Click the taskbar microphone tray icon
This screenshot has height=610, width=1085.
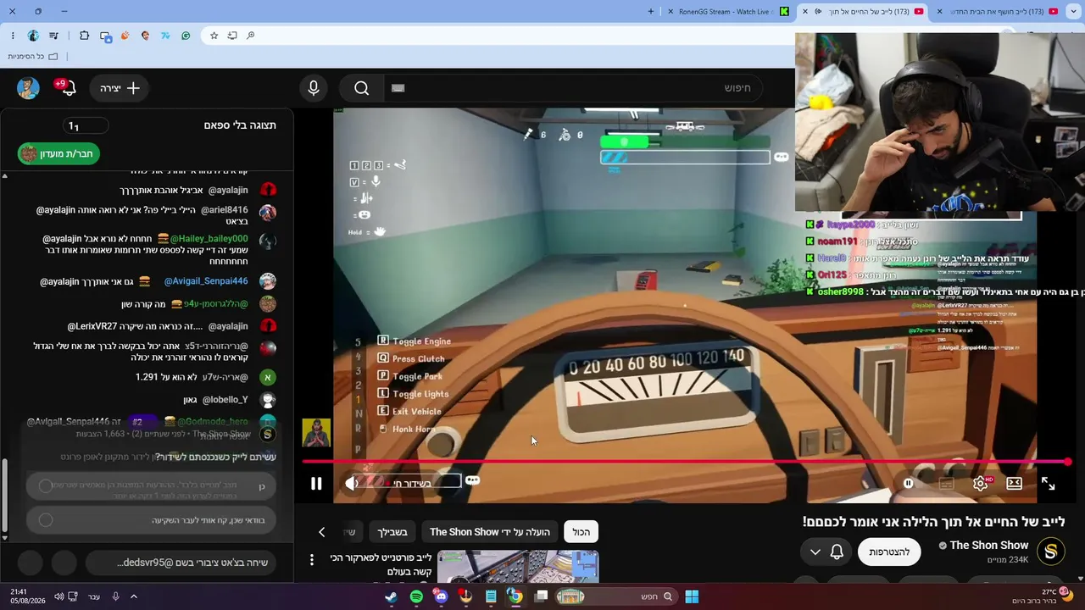tap(116, 596)
